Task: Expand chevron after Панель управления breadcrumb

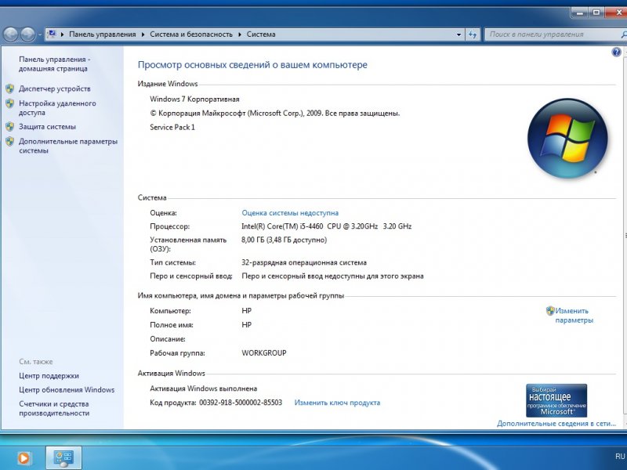Action: point(143,34)
